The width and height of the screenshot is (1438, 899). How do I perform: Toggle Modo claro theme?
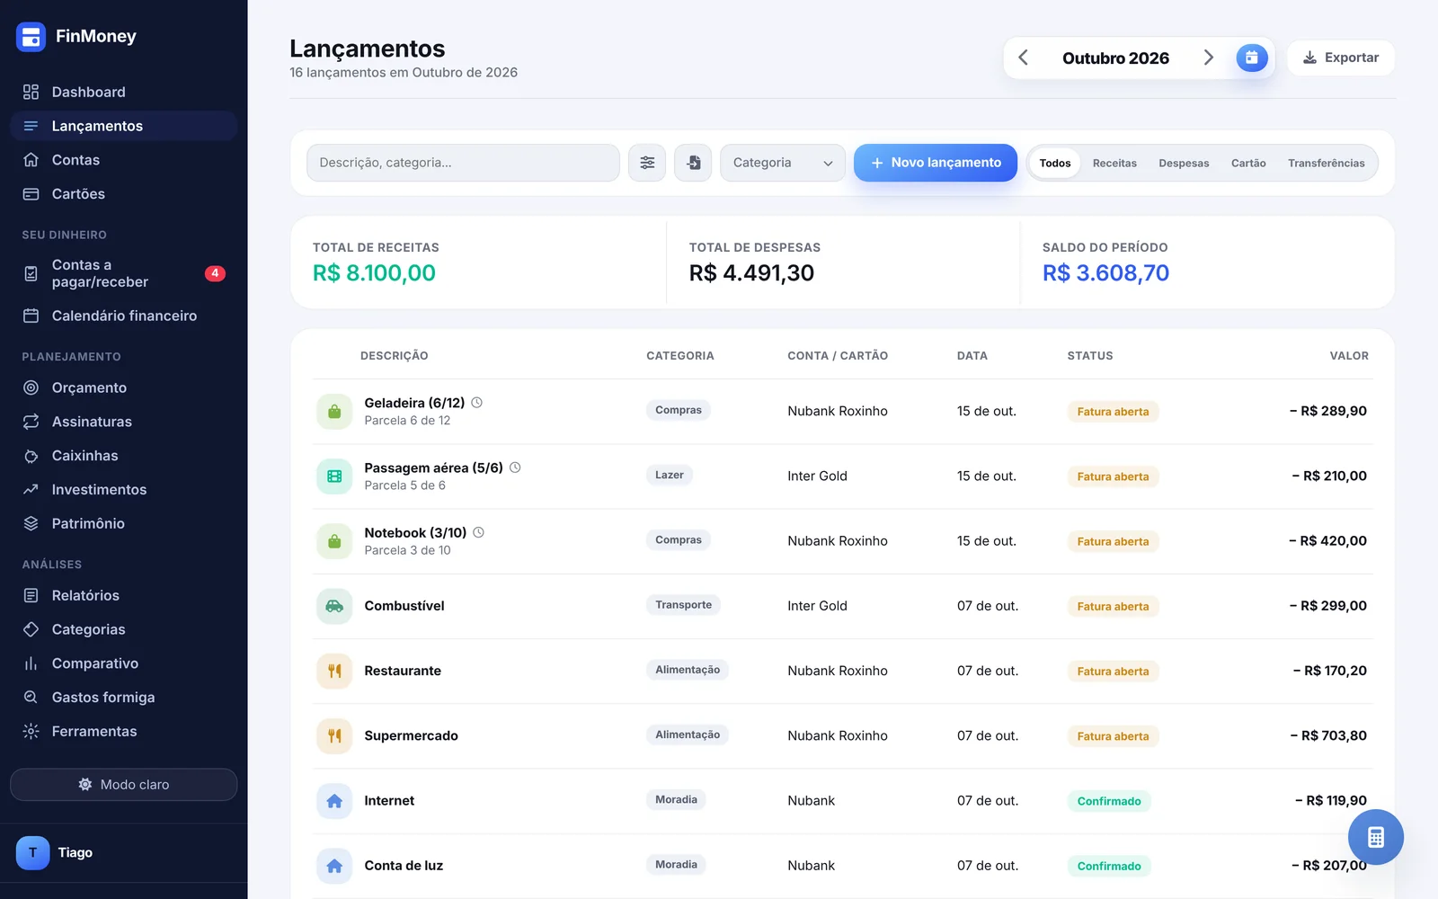click(124, 785)
